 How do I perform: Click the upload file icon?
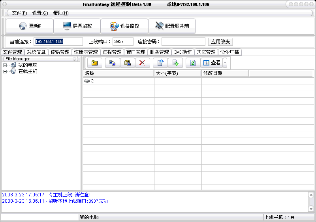pyautogui.click(x=160, y=63)
